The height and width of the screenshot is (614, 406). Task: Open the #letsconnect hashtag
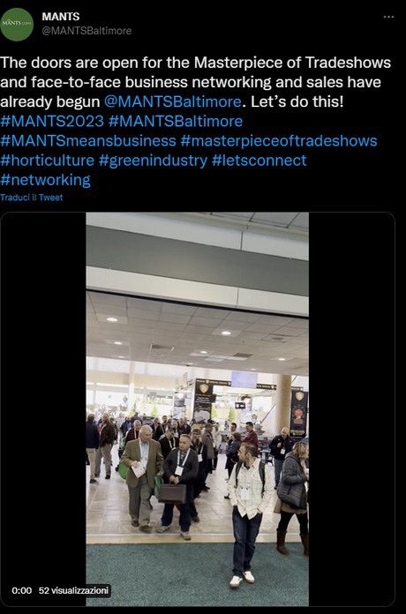[259, 161]
